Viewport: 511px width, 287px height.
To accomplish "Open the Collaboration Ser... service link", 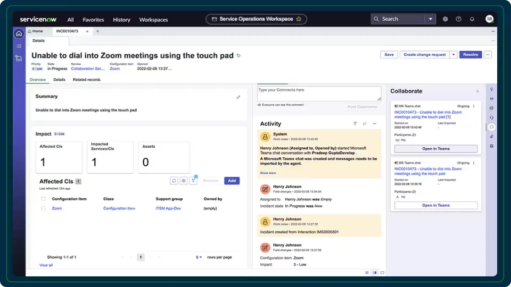I will (88, 69).
